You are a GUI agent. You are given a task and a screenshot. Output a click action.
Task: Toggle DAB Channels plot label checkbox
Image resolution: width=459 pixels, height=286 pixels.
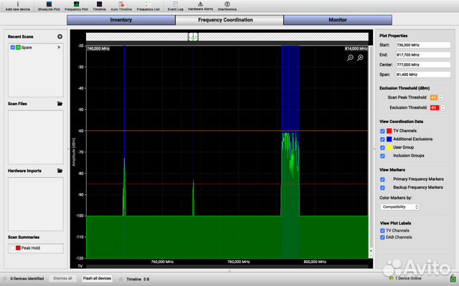coord(382,237)
